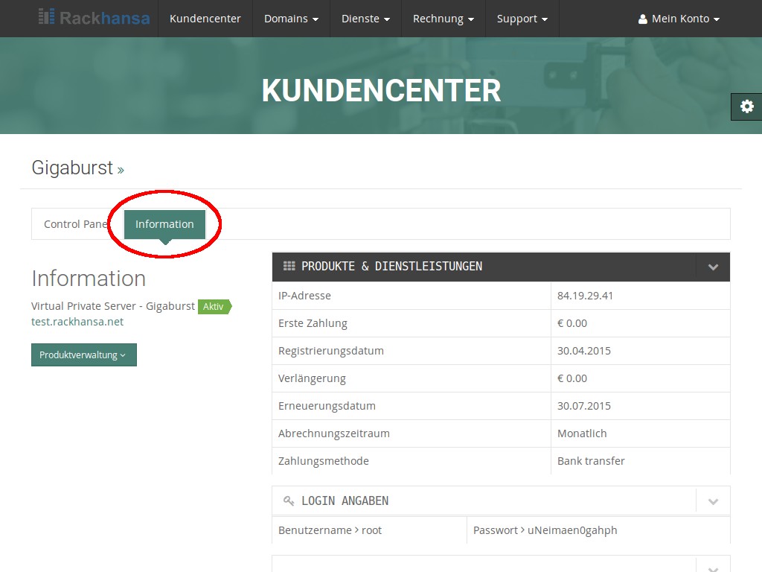Open the Kundencenter menu item

[x=205, y=19]
